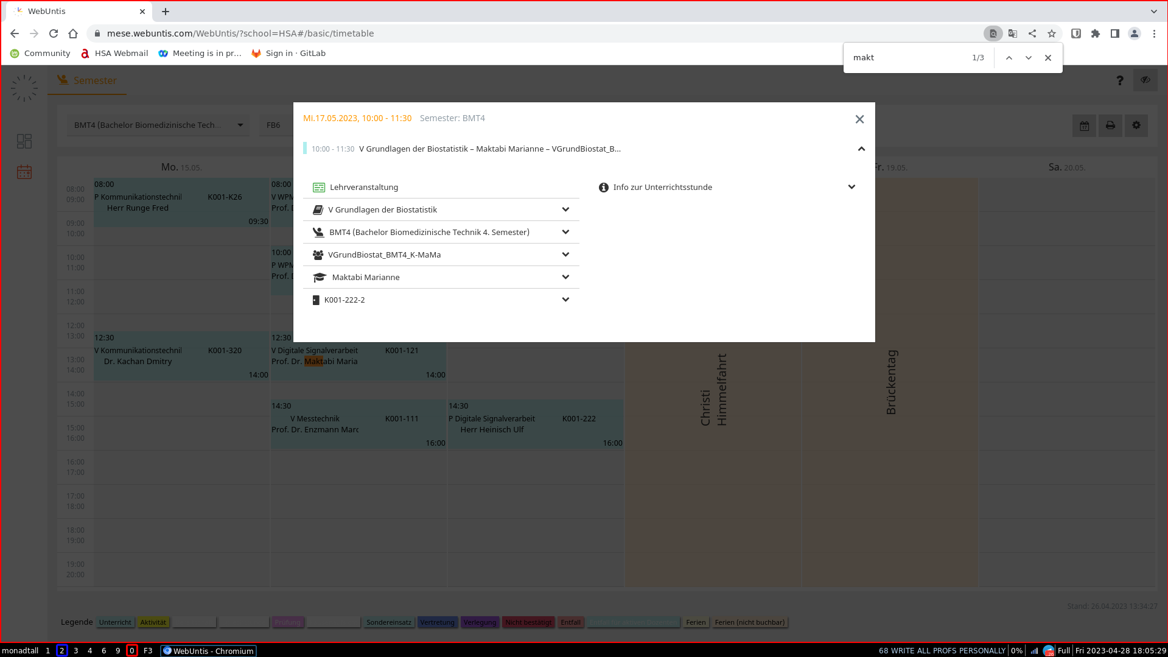
Task: Click the student group people icon
Action: tap(318, 255)
